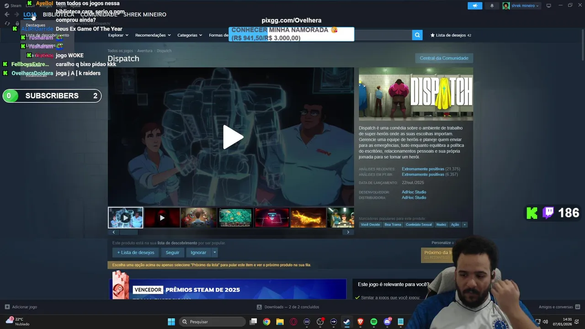
Task: Open the Prêmios Steam de 2025 banner
Action: pos(227,289)
